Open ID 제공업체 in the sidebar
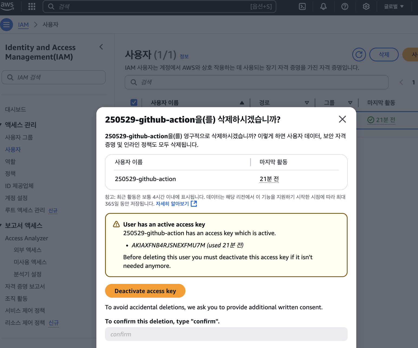 click(x=19, y=186)
